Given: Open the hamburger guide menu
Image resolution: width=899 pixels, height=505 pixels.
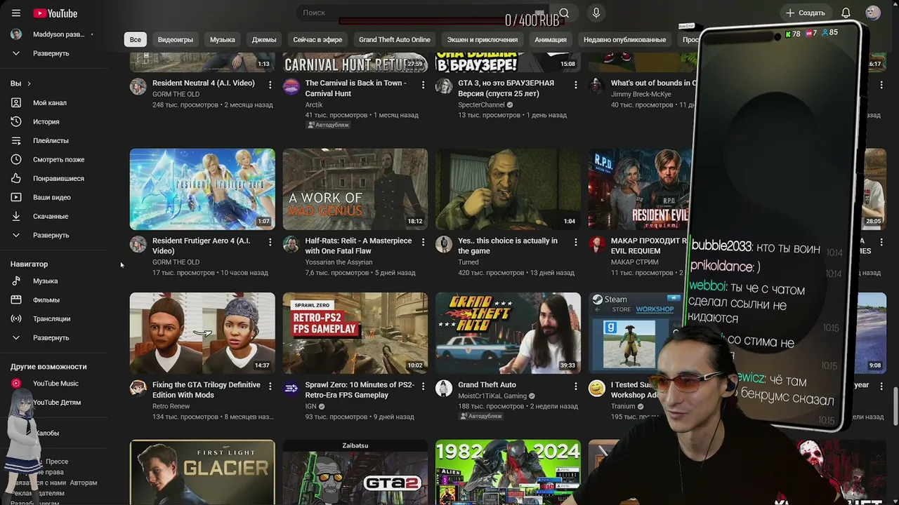Looking at the screenshot, I should [16, 13].
